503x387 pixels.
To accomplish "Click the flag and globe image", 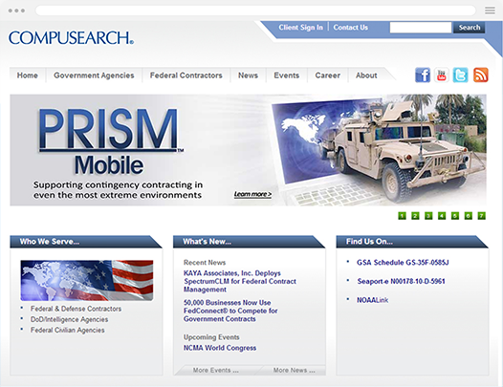I will click(x=87, y=280).
